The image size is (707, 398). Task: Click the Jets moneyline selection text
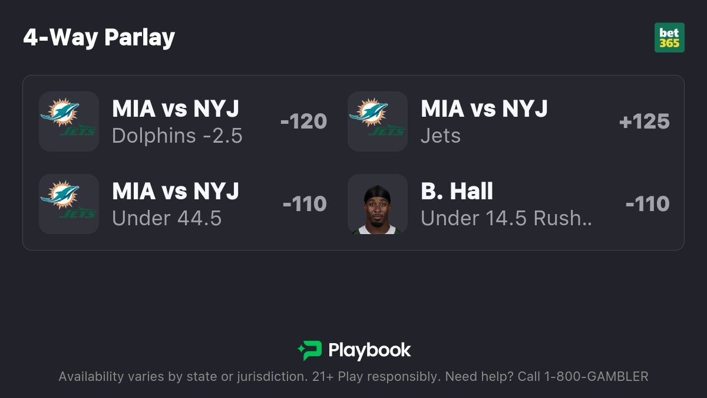(441, 136)
